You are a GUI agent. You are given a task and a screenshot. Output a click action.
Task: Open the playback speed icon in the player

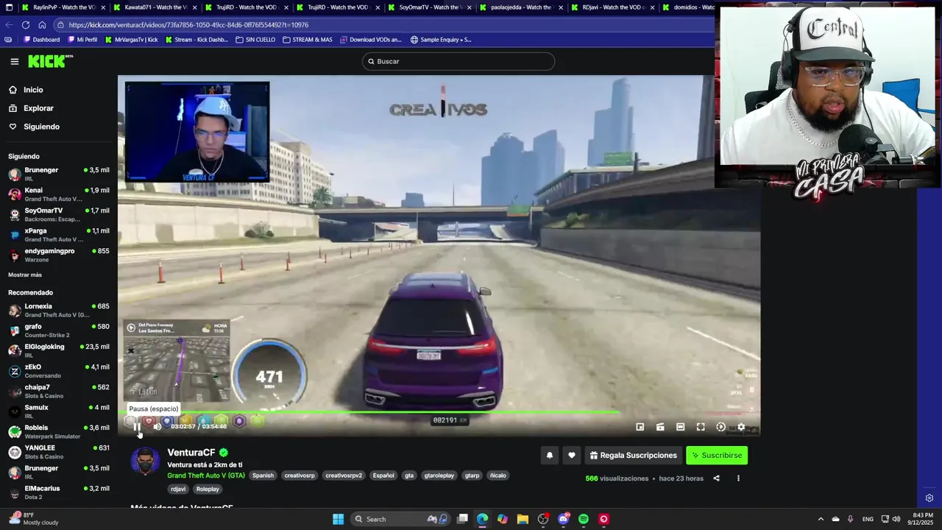tap(721, 427)
